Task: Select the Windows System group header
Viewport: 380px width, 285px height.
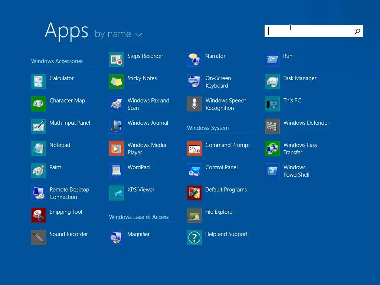Action: (x=208, y=128)
